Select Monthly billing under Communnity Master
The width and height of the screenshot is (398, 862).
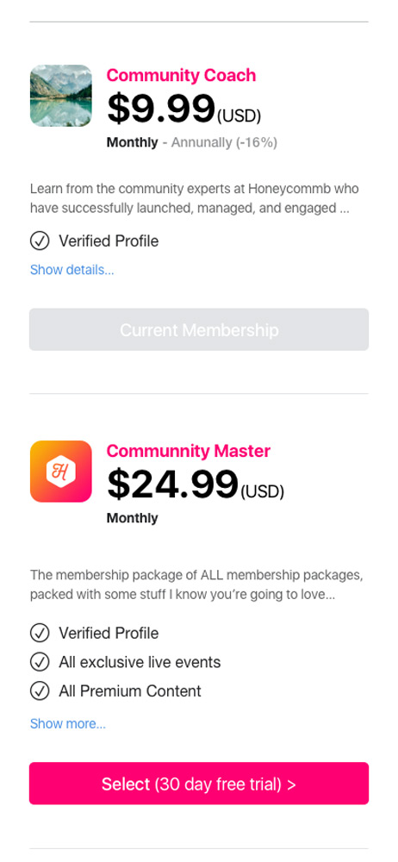pyautogui.click(x=132, y=518)
